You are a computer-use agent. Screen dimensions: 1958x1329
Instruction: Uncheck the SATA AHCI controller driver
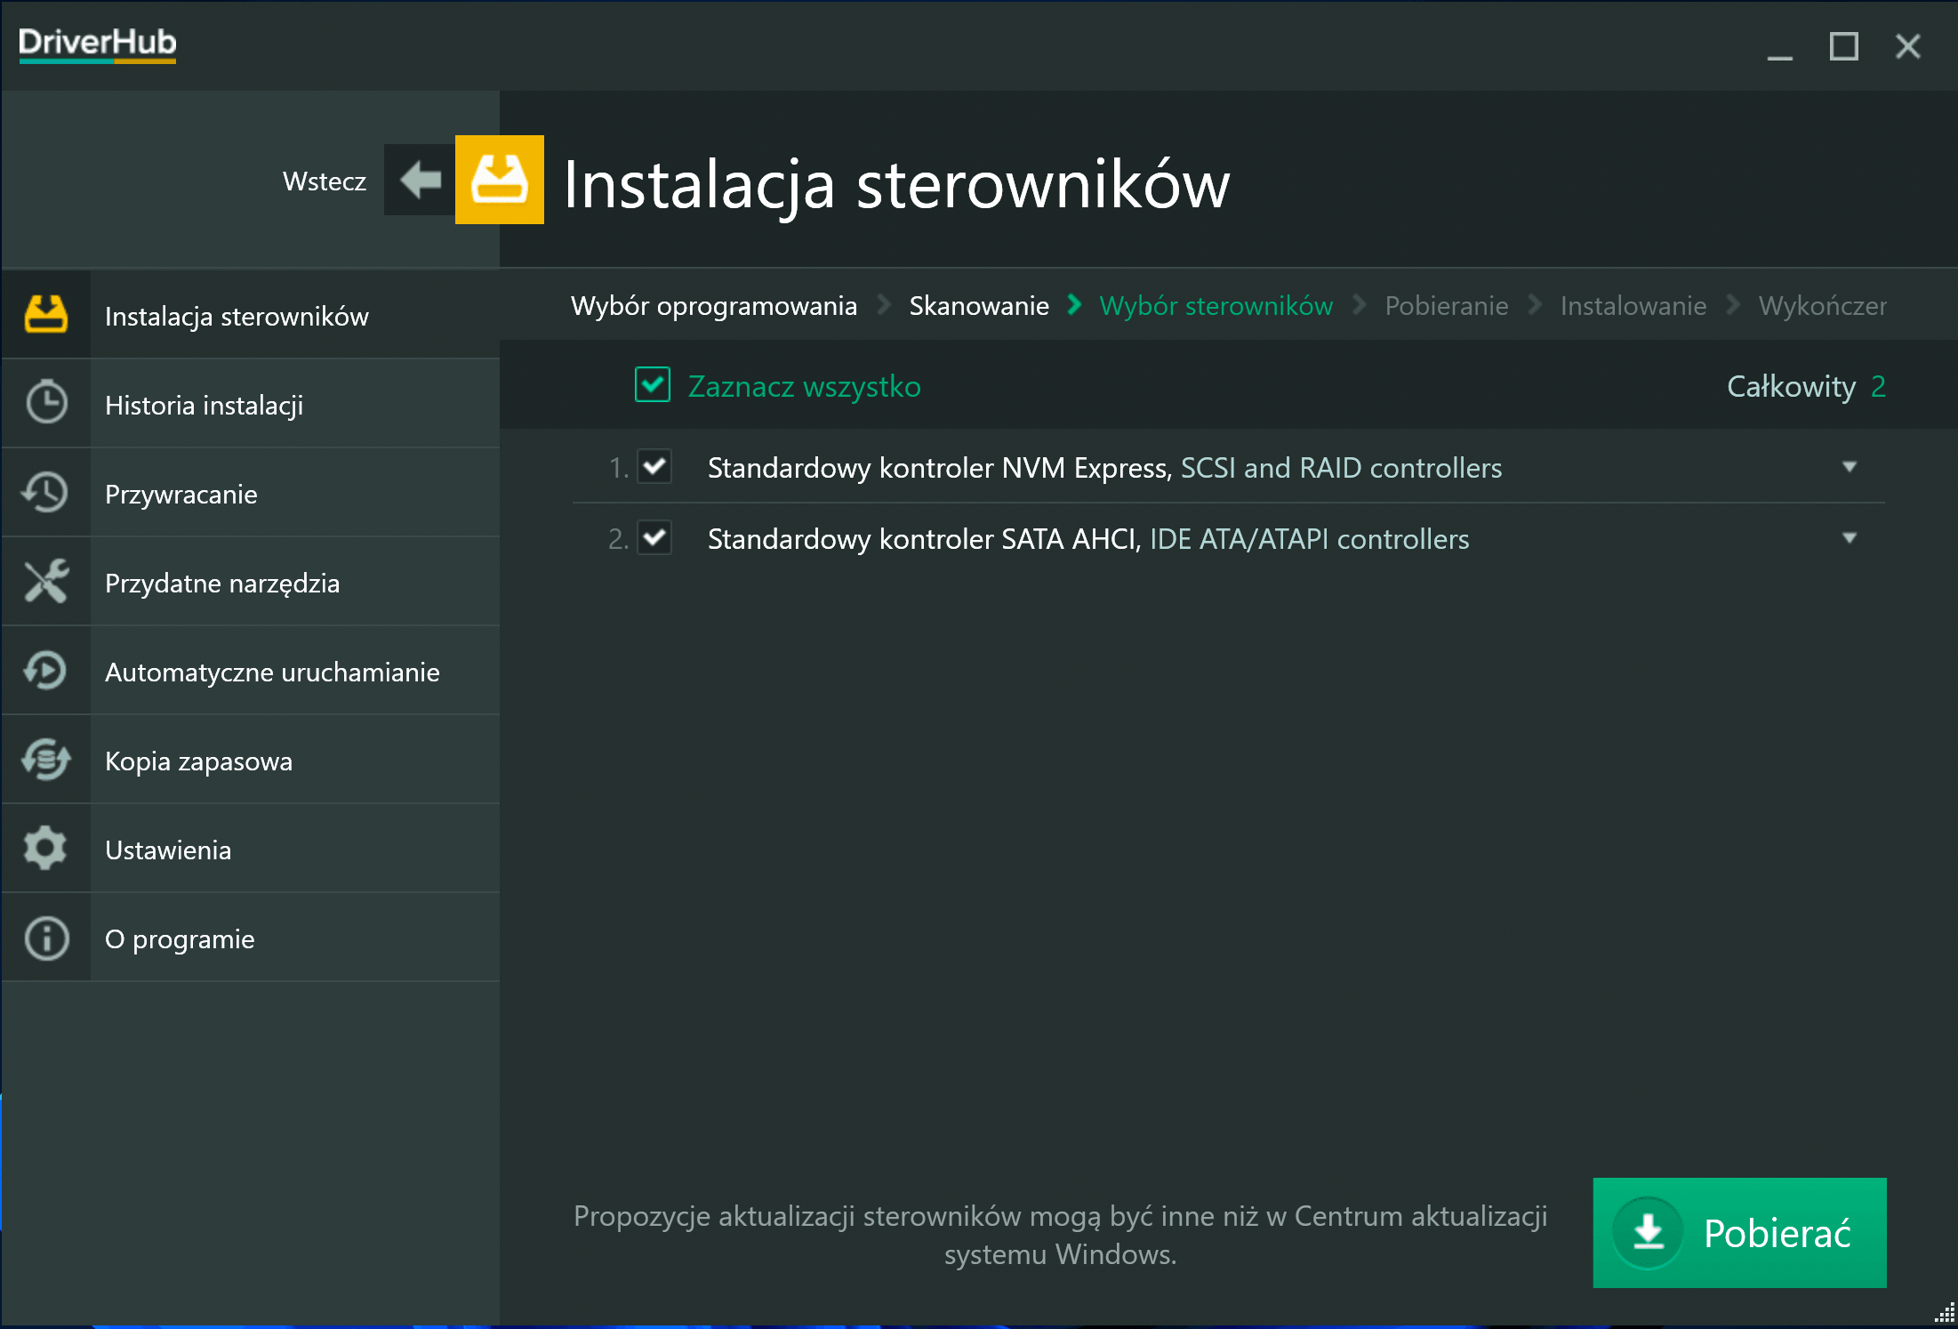(x=654, y=537)
